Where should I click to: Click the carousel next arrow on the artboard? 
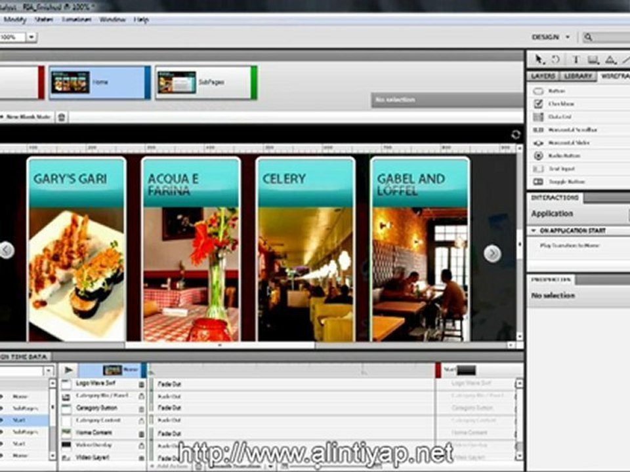(x=492, y=253)
